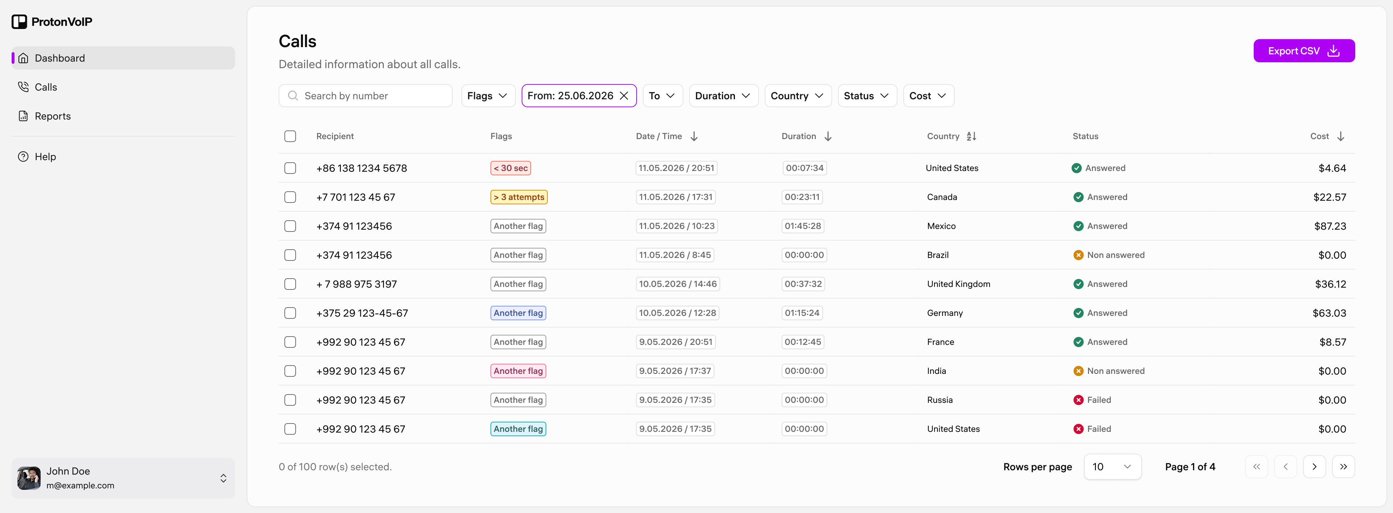Open the Rows per page selector
Image resolution: width=1393 pixels, height=513 pixels.
1112,467
